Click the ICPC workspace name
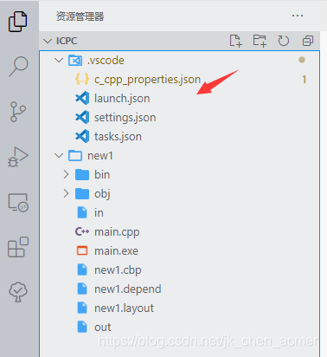The image size is (327, 357). coord(67,41)
